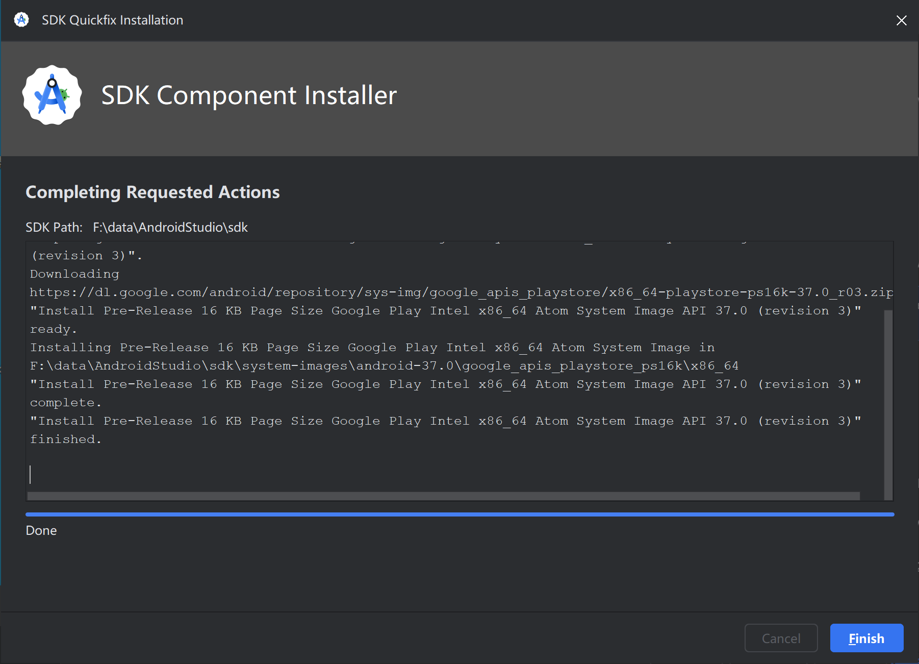Click the dl.google.com download URL line
Viewport: 919px width, 664px height.
461,292
